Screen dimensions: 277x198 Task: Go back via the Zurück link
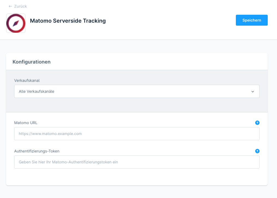click(x=18, y=6)
